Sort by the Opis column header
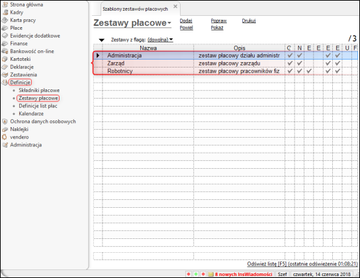 (x=240, y=48)
